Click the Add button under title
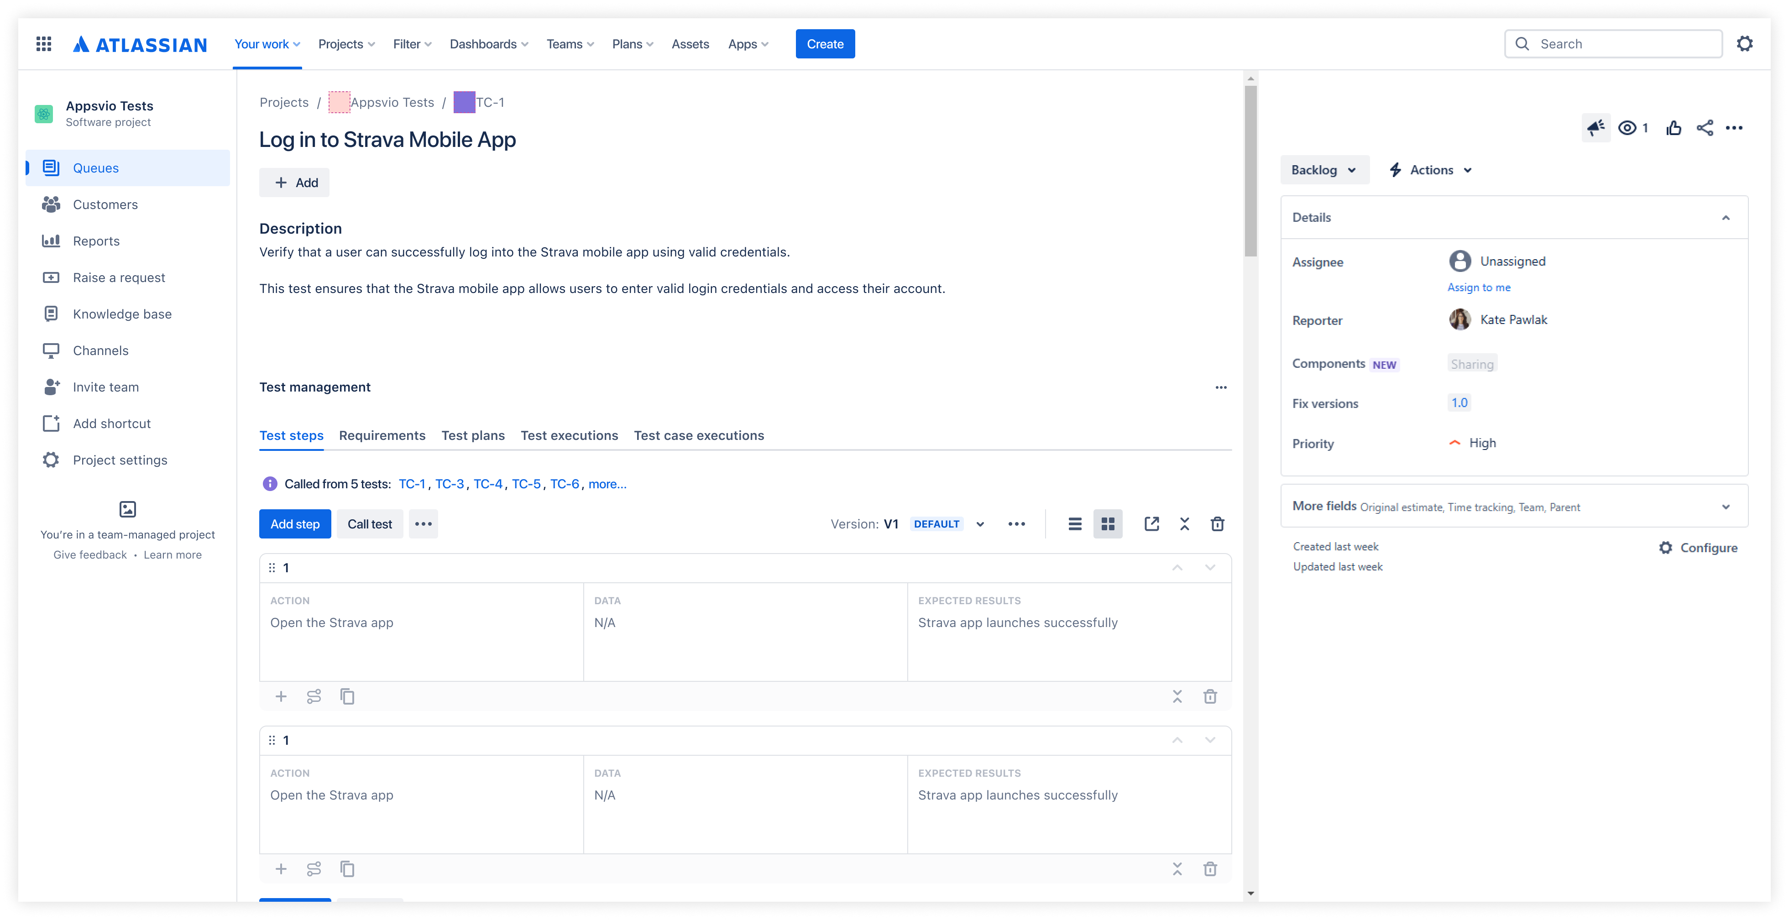The width and height of the screenshot is (1789, 920). point(294,183)
